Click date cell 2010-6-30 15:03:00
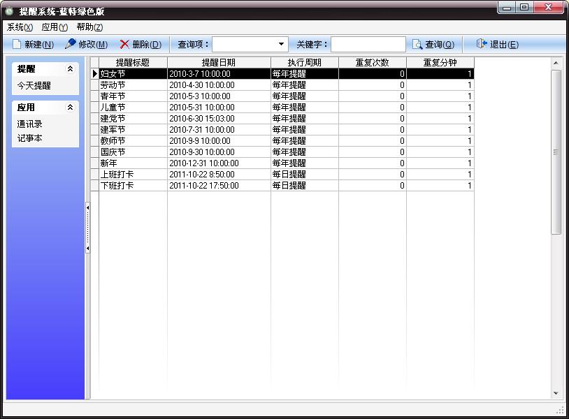Screen dimensions: 569x419 pos(219,119)
